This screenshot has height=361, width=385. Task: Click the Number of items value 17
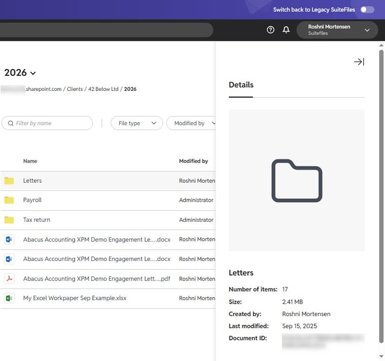click(x=285, y=289)
